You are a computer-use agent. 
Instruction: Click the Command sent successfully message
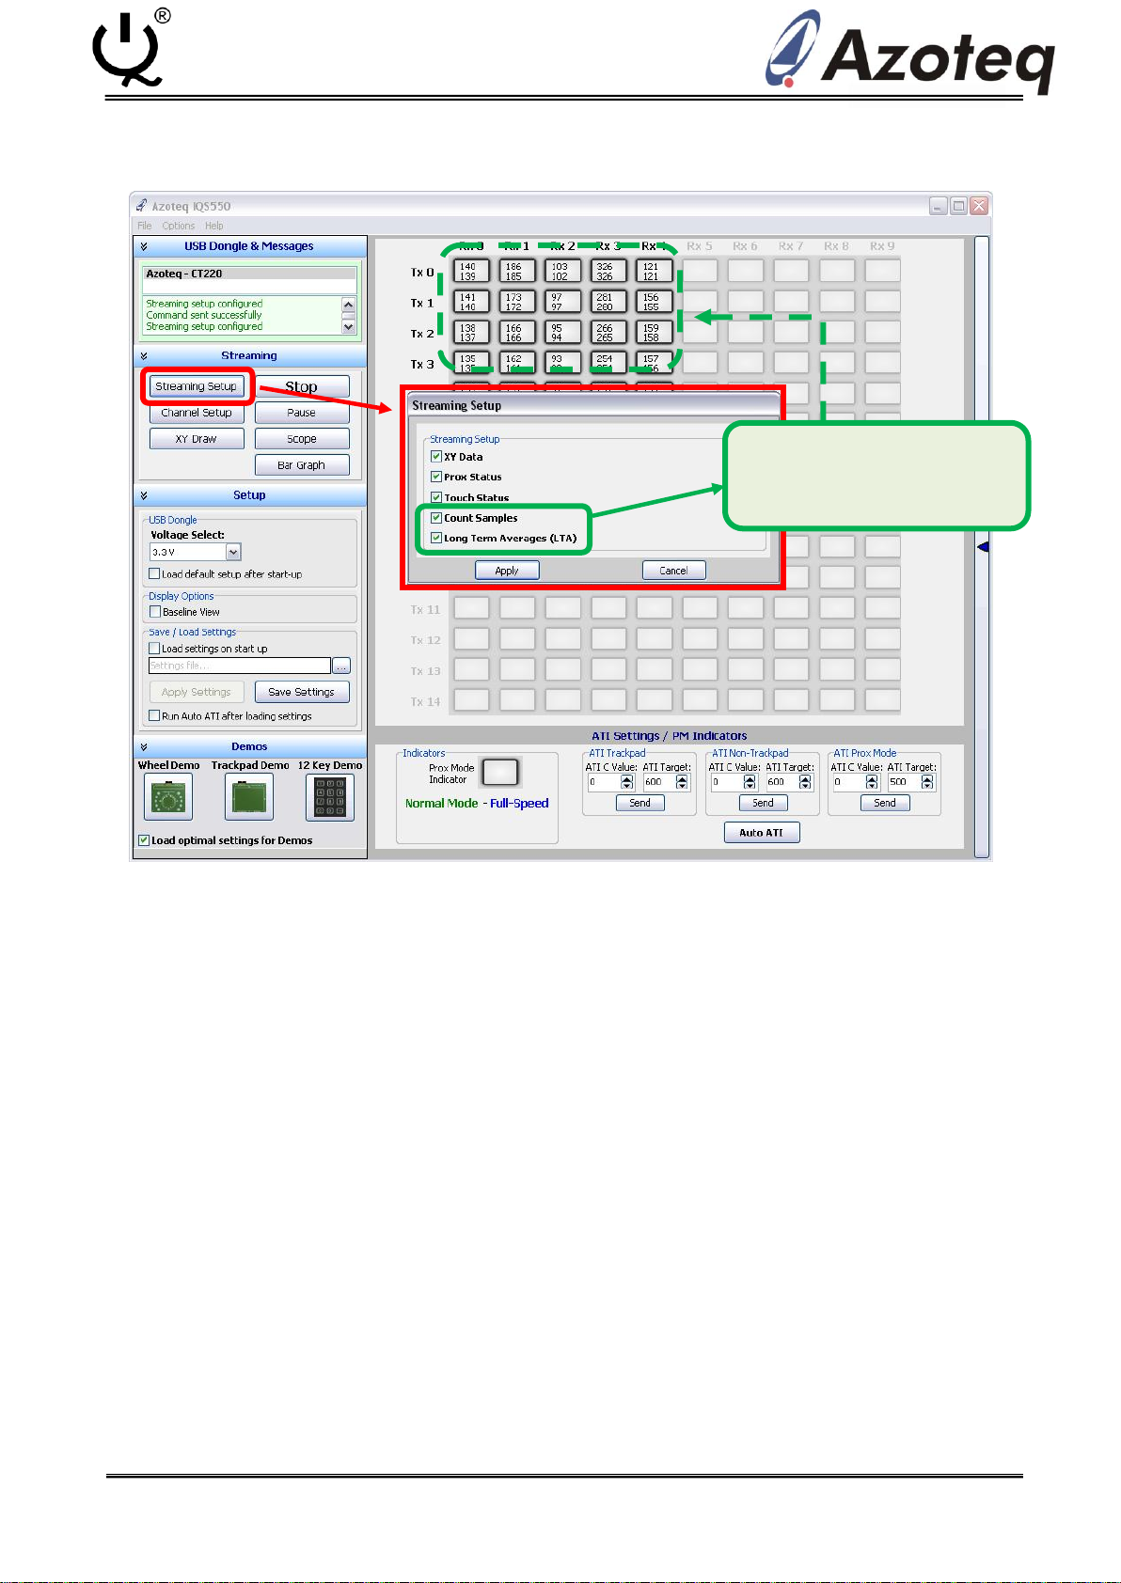[204, 315]
